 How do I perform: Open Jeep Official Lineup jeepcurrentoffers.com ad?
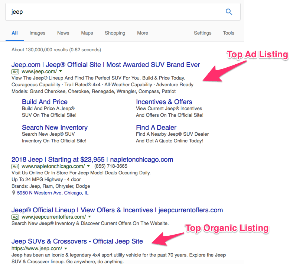pos(117,210)
